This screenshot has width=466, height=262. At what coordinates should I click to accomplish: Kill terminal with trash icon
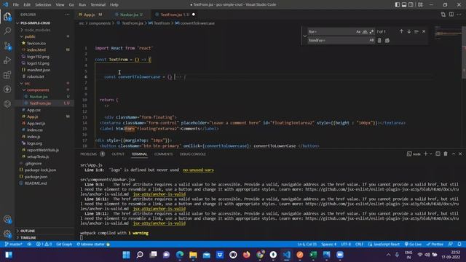click(x=446, y=154)
